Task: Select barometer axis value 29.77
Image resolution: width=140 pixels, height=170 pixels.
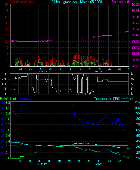Action: pyautogui.click(x=135, y=23)
